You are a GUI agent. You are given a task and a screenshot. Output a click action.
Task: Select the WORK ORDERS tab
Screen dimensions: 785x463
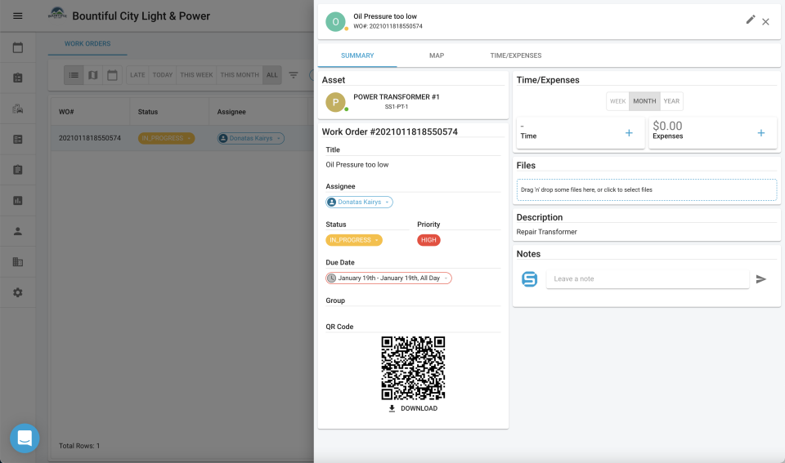point(87,43)
